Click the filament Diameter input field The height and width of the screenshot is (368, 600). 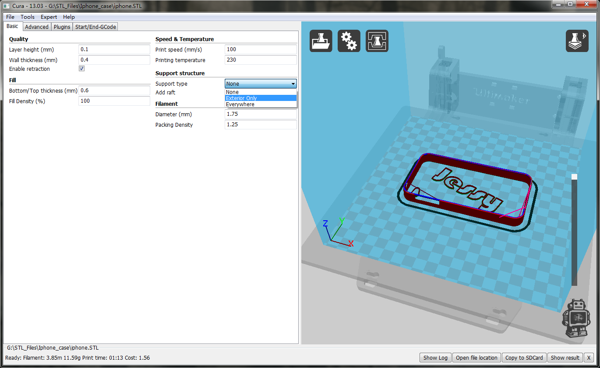(261, 114)
